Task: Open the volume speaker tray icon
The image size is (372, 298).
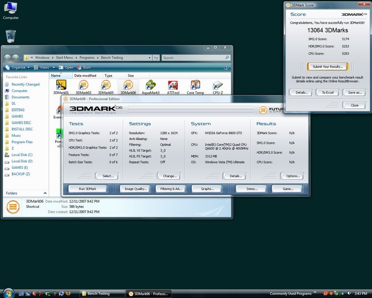Action: point(349,294)
